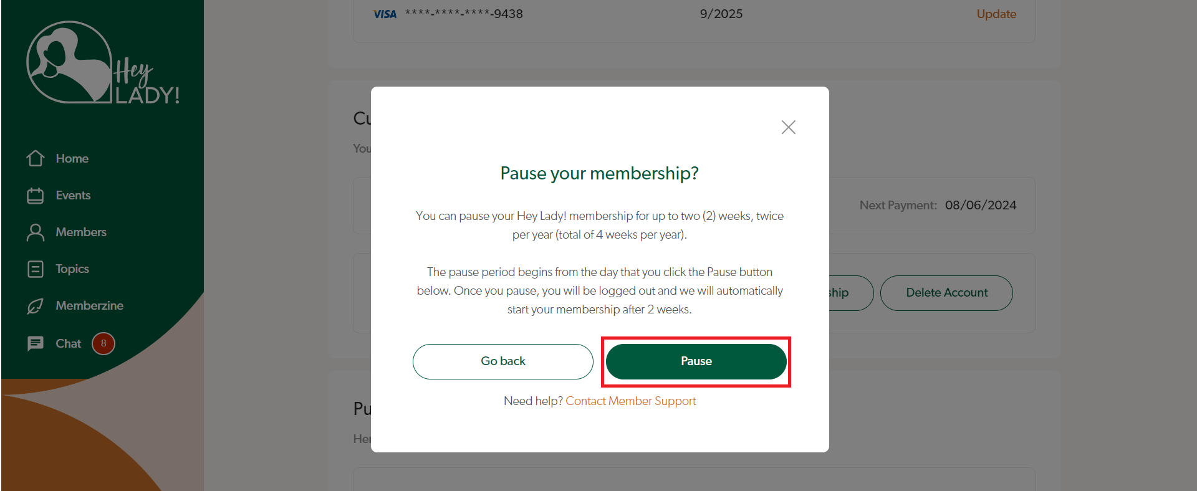Open Contact Member Support link

630,401
